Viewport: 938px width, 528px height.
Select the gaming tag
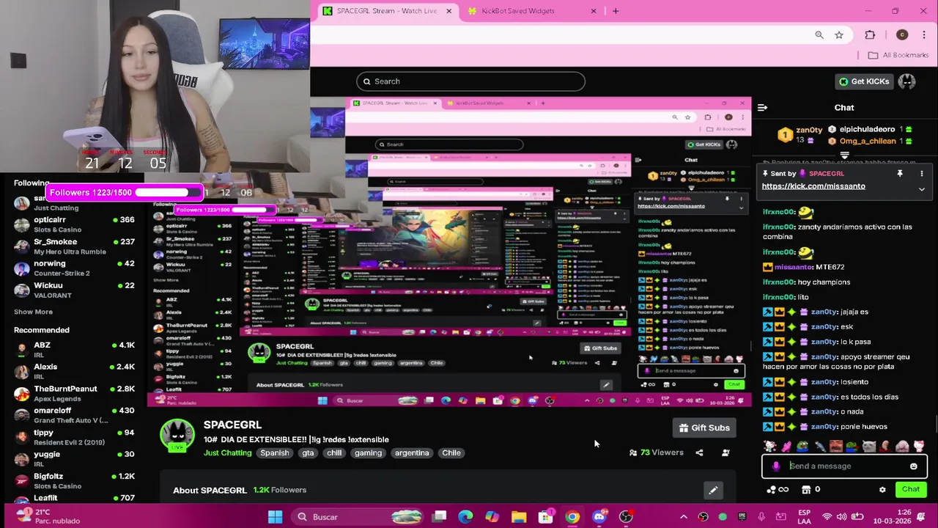pyautogui.click(x=368, y=452)
